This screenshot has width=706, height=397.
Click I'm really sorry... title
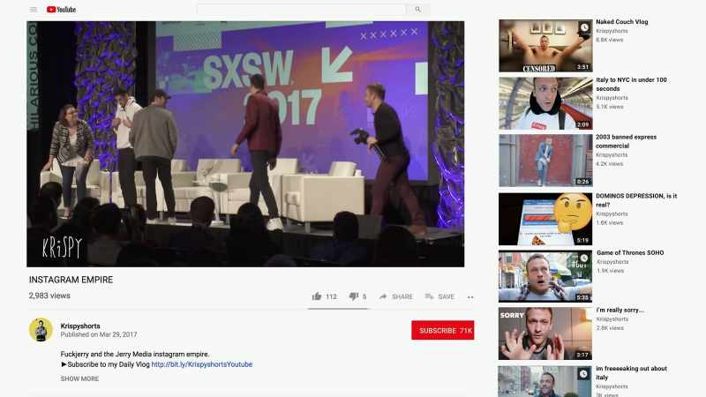click(620, 311)
